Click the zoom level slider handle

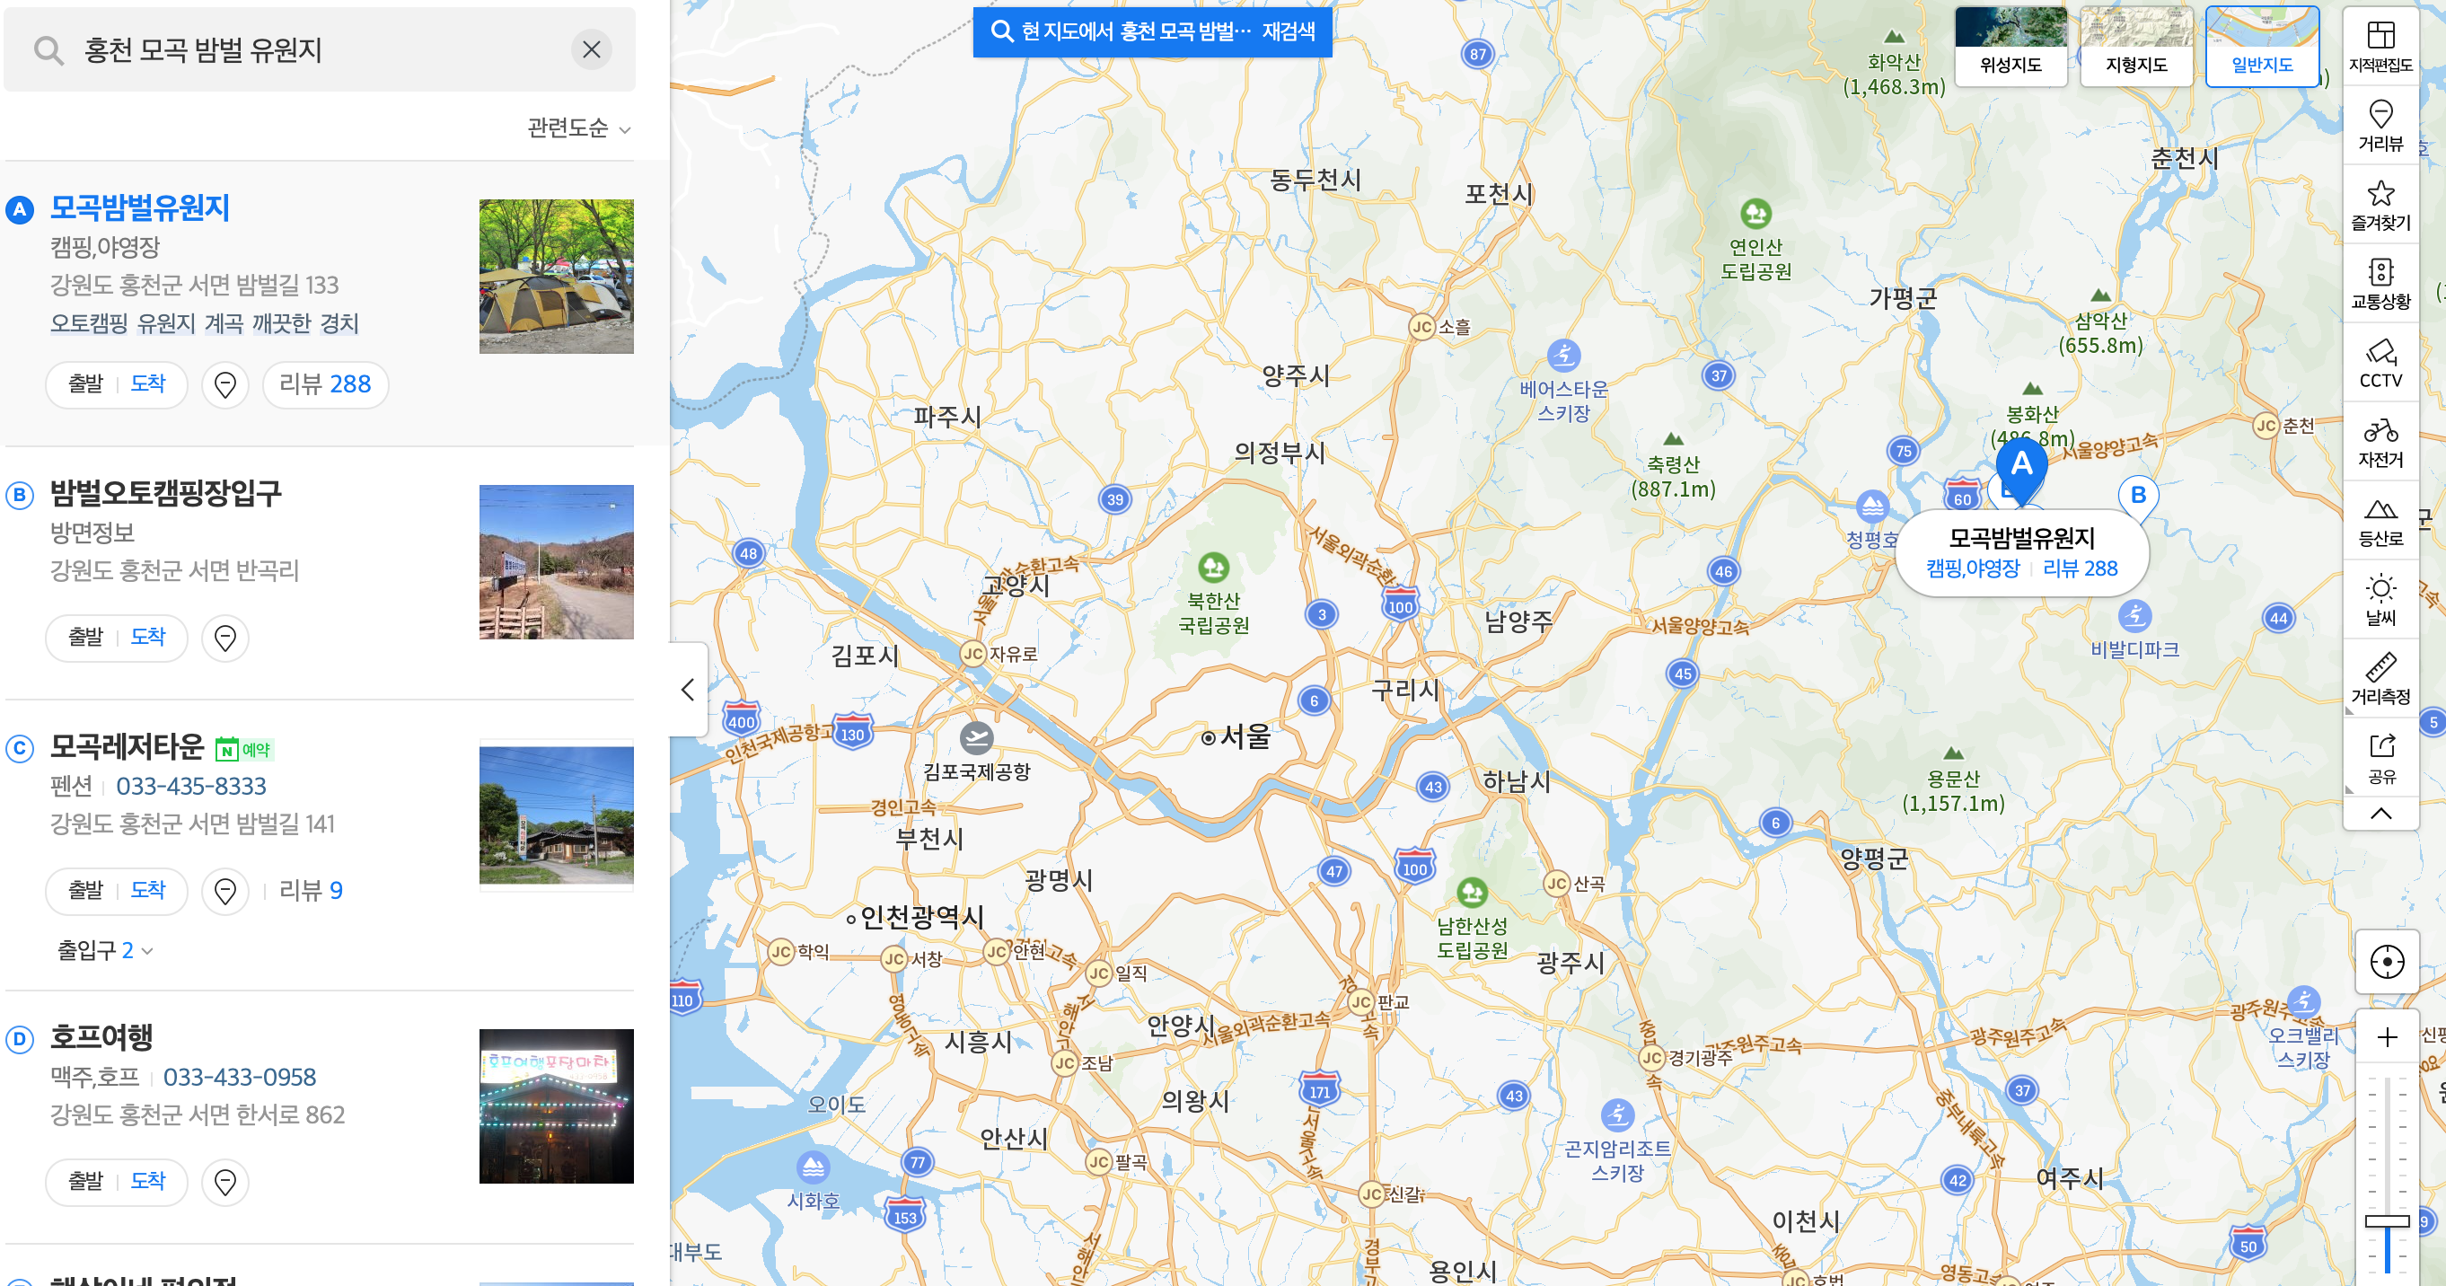point(2386,1221)
